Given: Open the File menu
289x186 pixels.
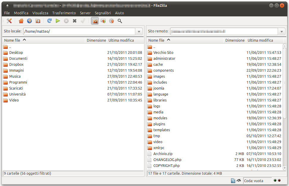Looking at the screenshot, I should pyautogui.click(x=7, y=13).
